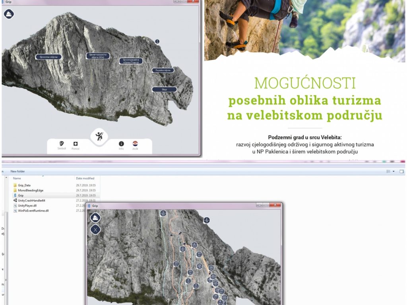
Task: Click the Pomoć first-aid icon
Action: pos(76,145)
